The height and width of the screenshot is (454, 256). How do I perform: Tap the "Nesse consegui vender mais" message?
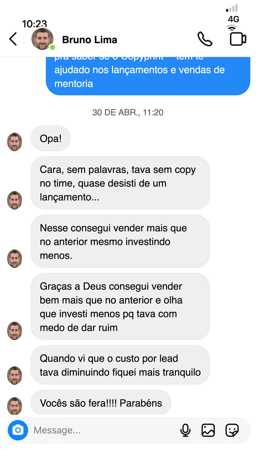tap(120, 242)
